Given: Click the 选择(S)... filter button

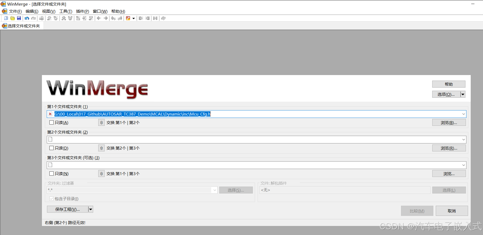Looking at the screenshot, I should (236, 190).
